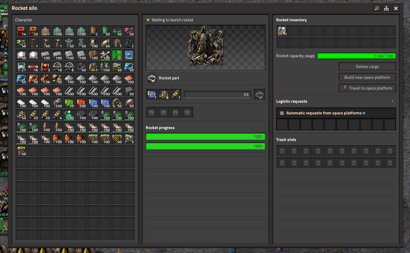Close the Rocket silo window
Screen dimensions: 410x253
[x=396, y=8]
